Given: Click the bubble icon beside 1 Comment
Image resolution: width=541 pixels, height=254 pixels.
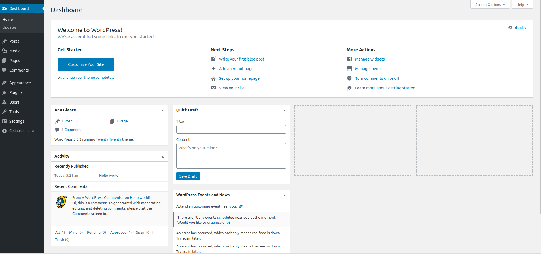Looking at the screenshot, I should point(57,130).
